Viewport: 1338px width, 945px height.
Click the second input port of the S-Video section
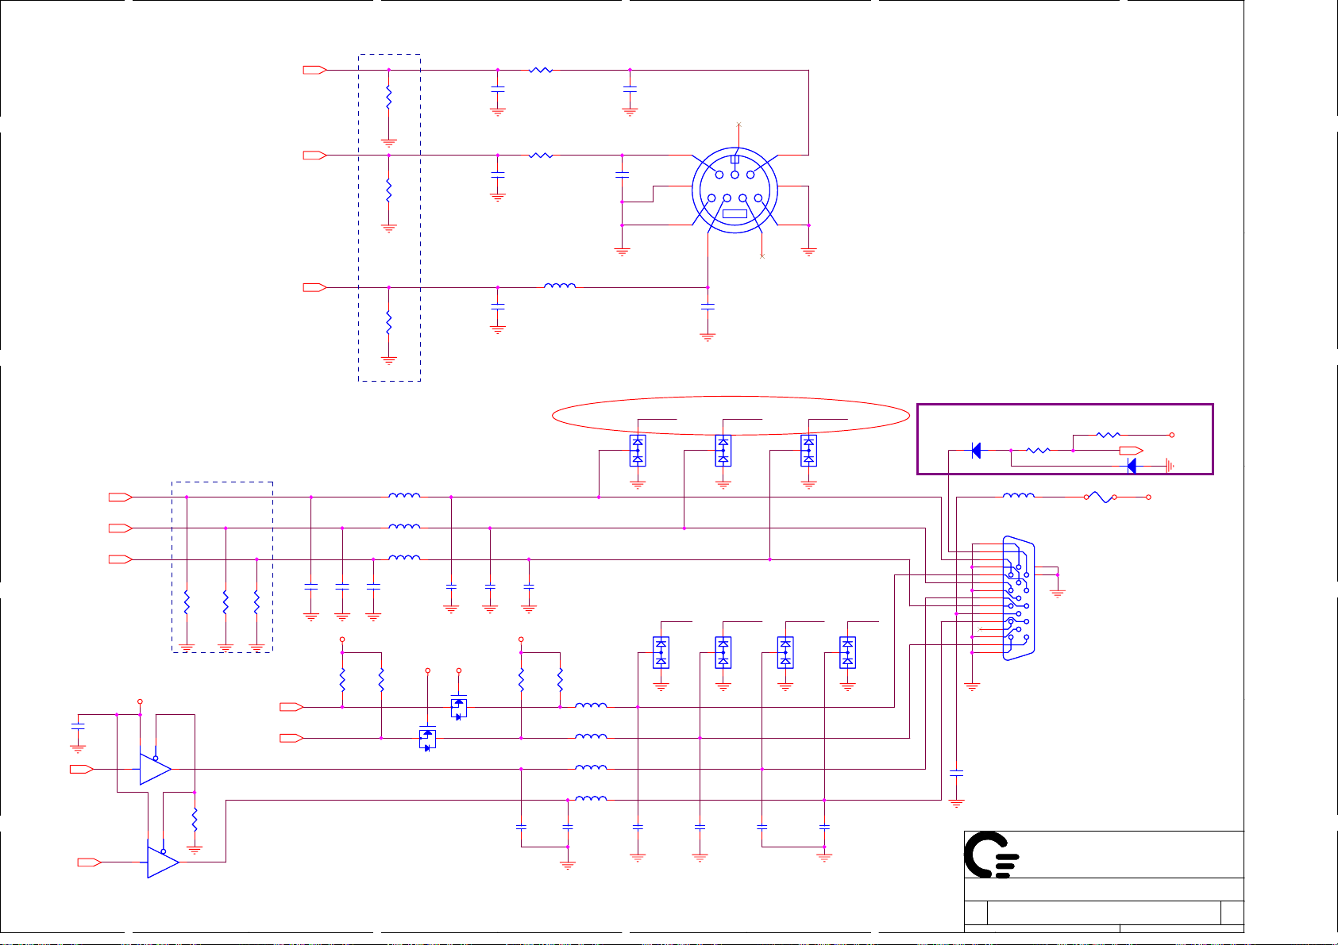pos(315,156)
